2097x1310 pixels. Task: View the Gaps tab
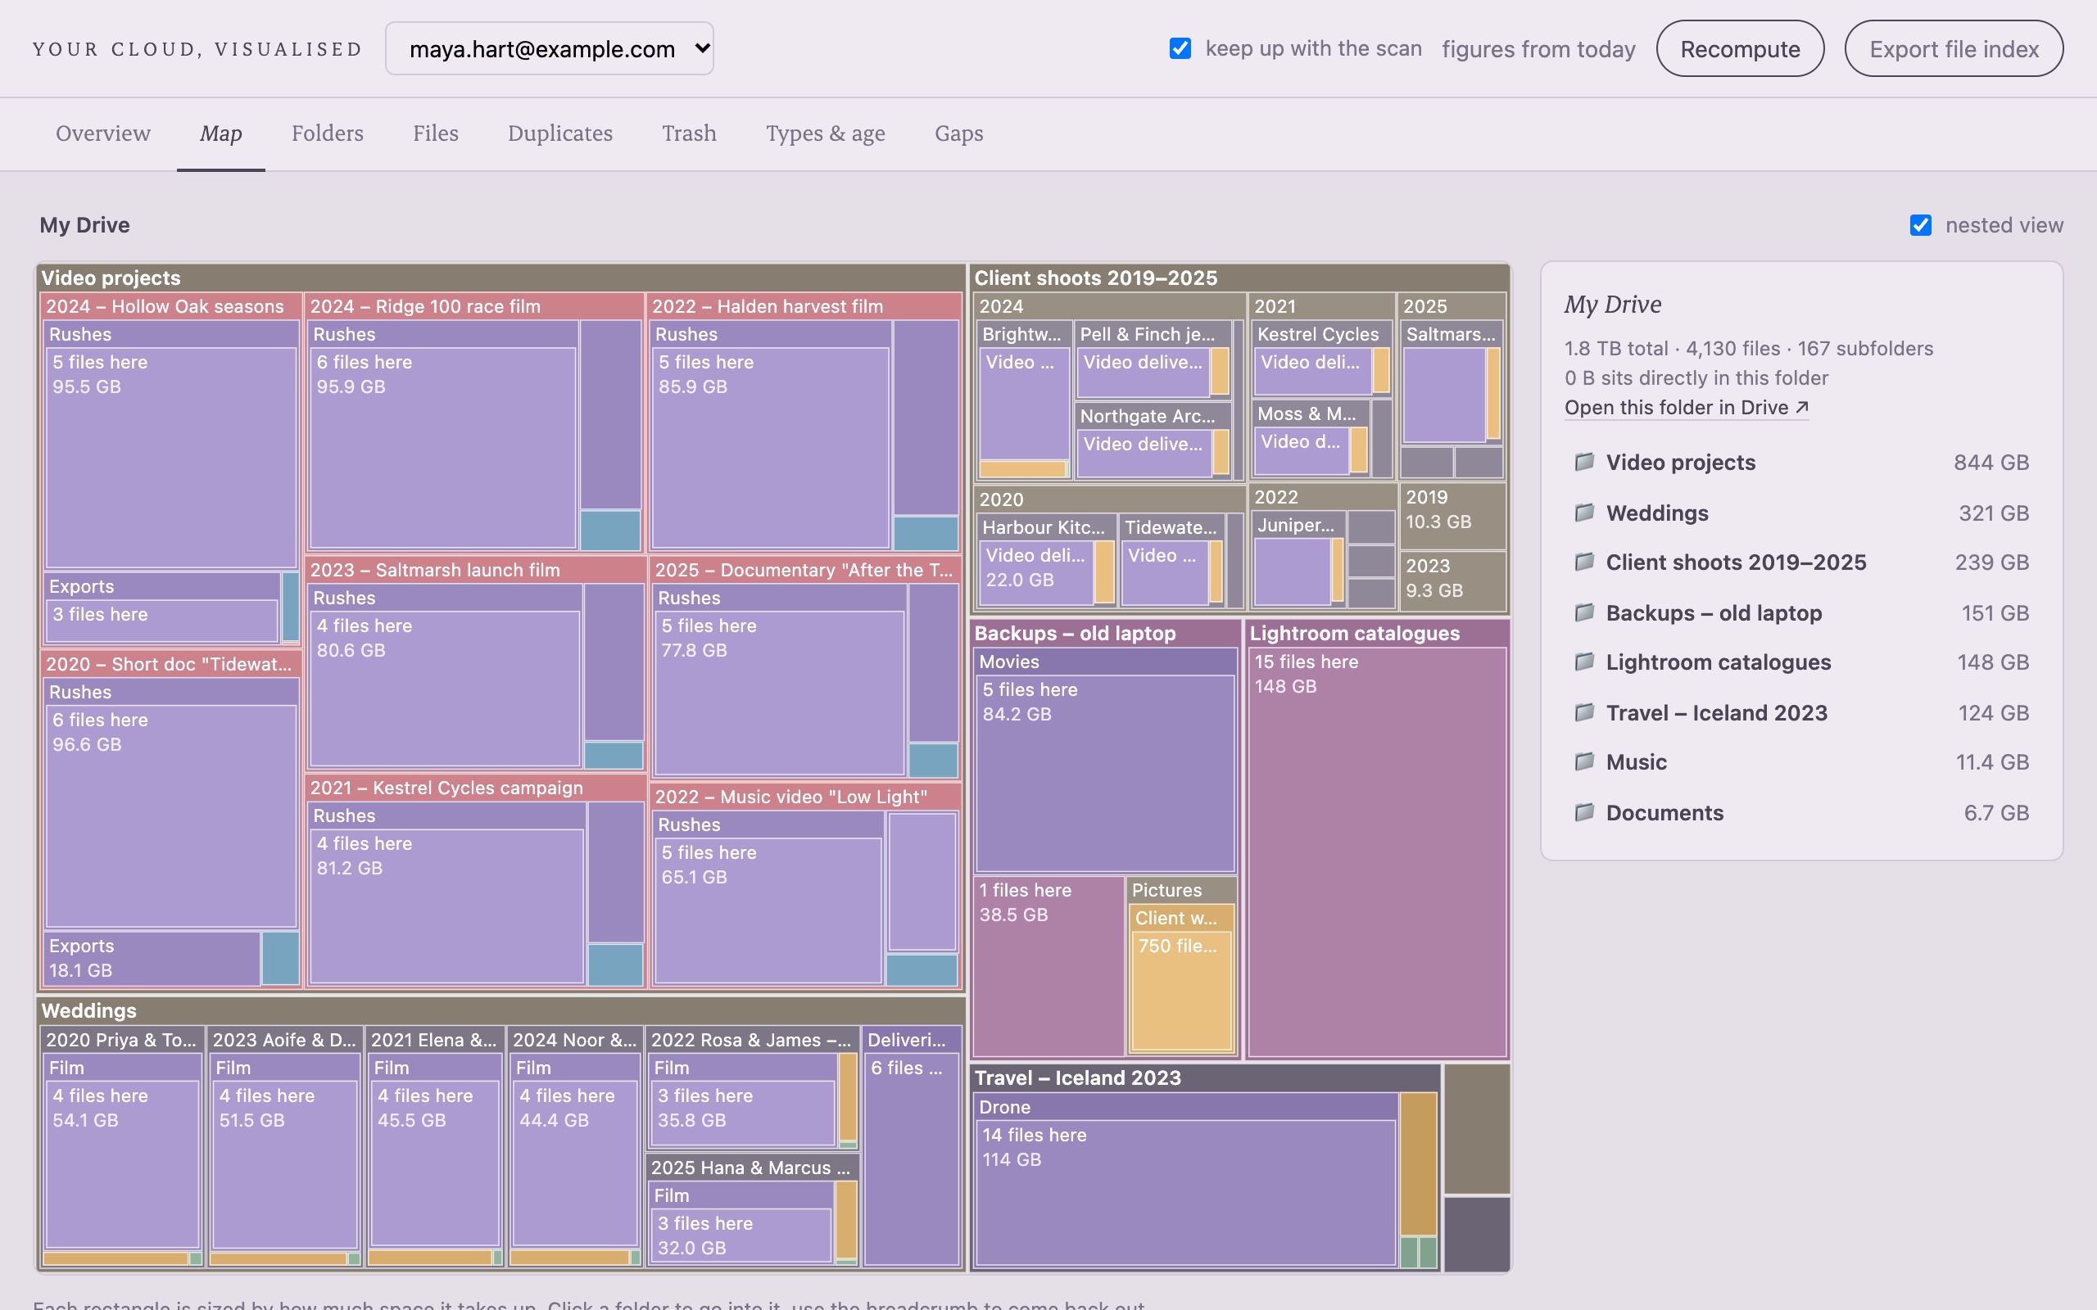(958, 133)
